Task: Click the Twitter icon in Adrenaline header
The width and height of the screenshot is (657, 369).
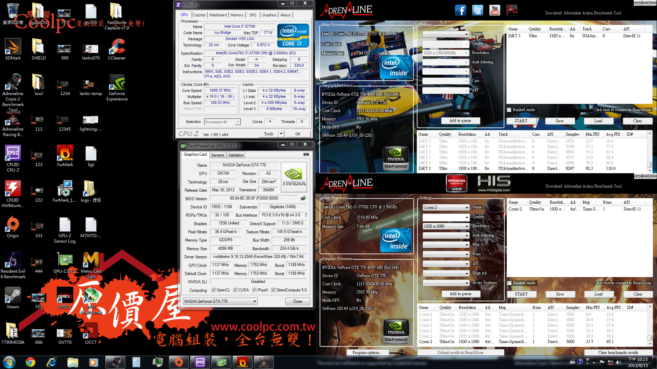Action: [477, 10]
